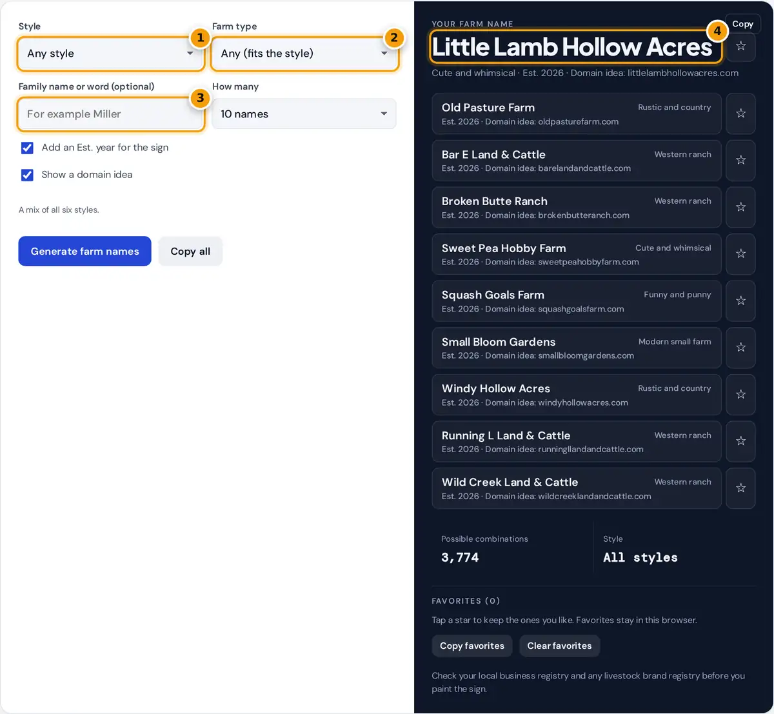
Task: Click the Family name or word field
Action: [x=110, y=114]
